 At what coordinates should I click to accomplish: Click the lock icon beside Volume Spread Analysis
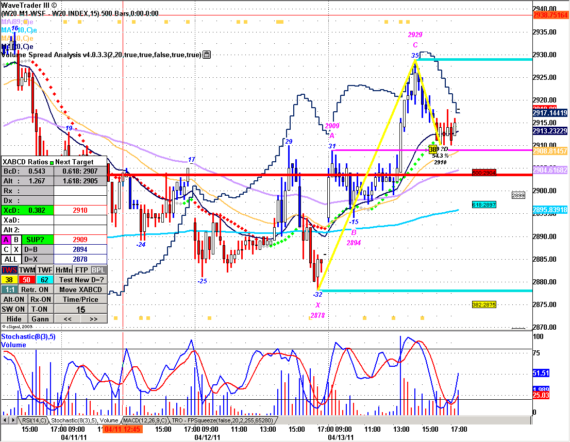pyautogui.click(x=207, y=55)
